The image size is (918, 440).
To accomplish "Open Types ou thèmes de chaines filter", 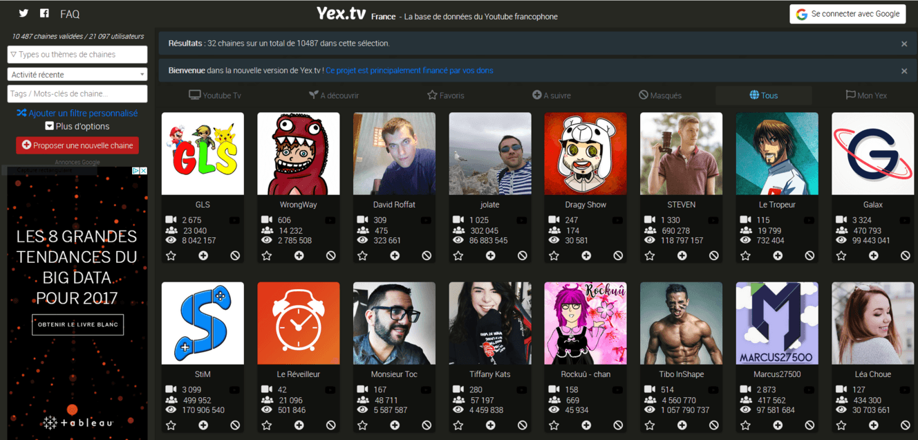I will pyautogui.click(x=77, y=55).
